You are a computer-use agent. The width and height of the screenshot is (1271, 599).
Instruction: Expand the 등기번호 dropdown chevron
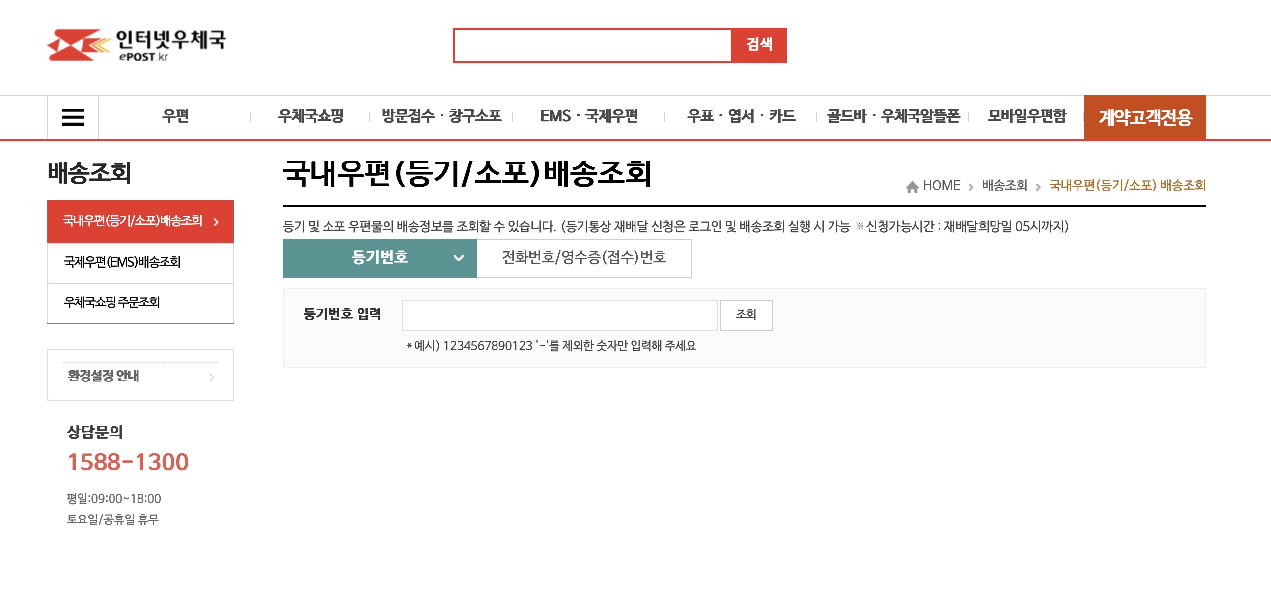tap(460, 259)
